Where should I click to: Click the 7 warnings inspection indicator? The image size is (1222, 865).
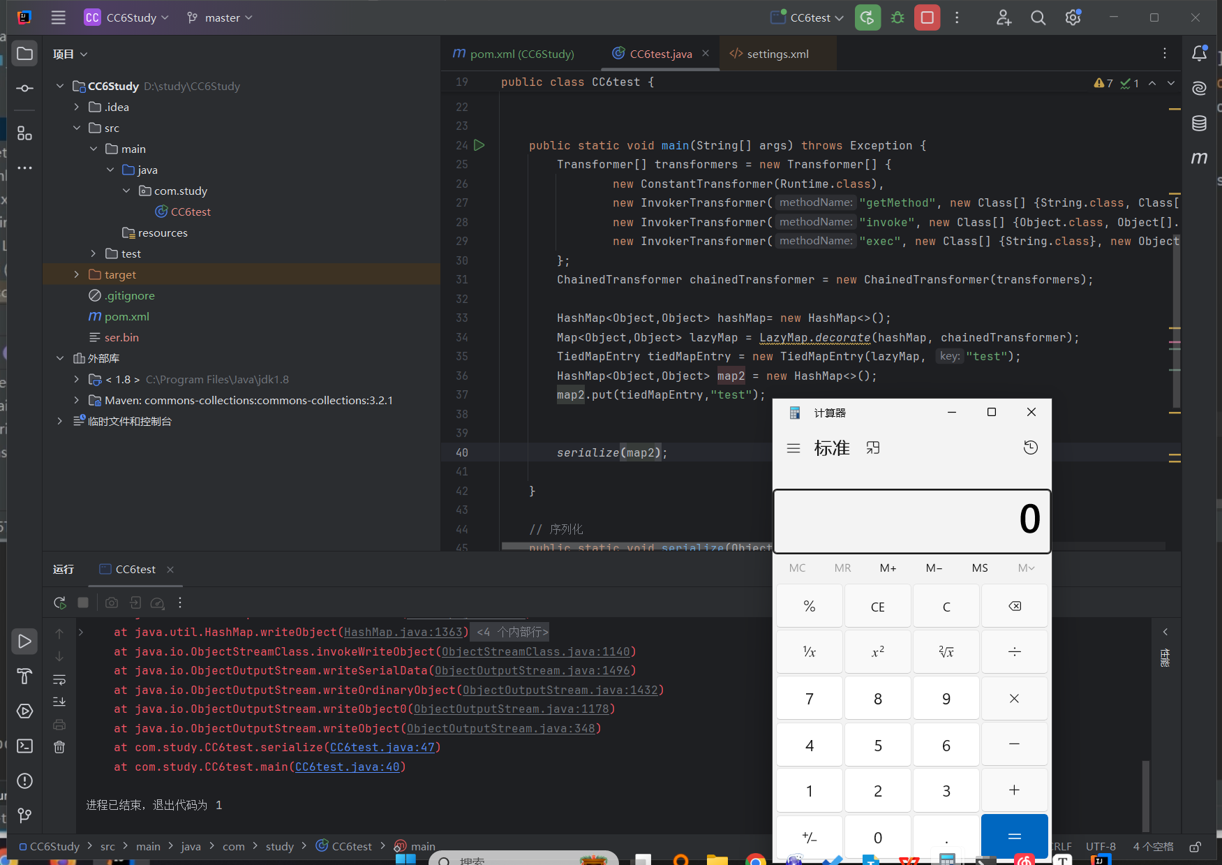point(1104,83)
